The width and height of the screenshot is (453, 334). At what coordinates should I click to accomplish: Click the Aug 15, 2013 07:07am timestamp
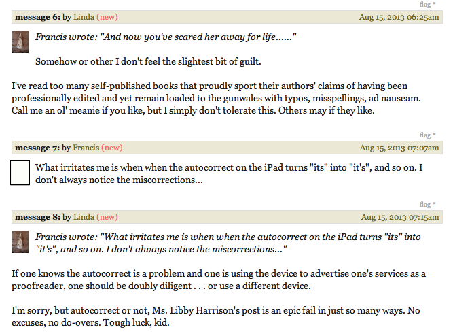(399, 148)
